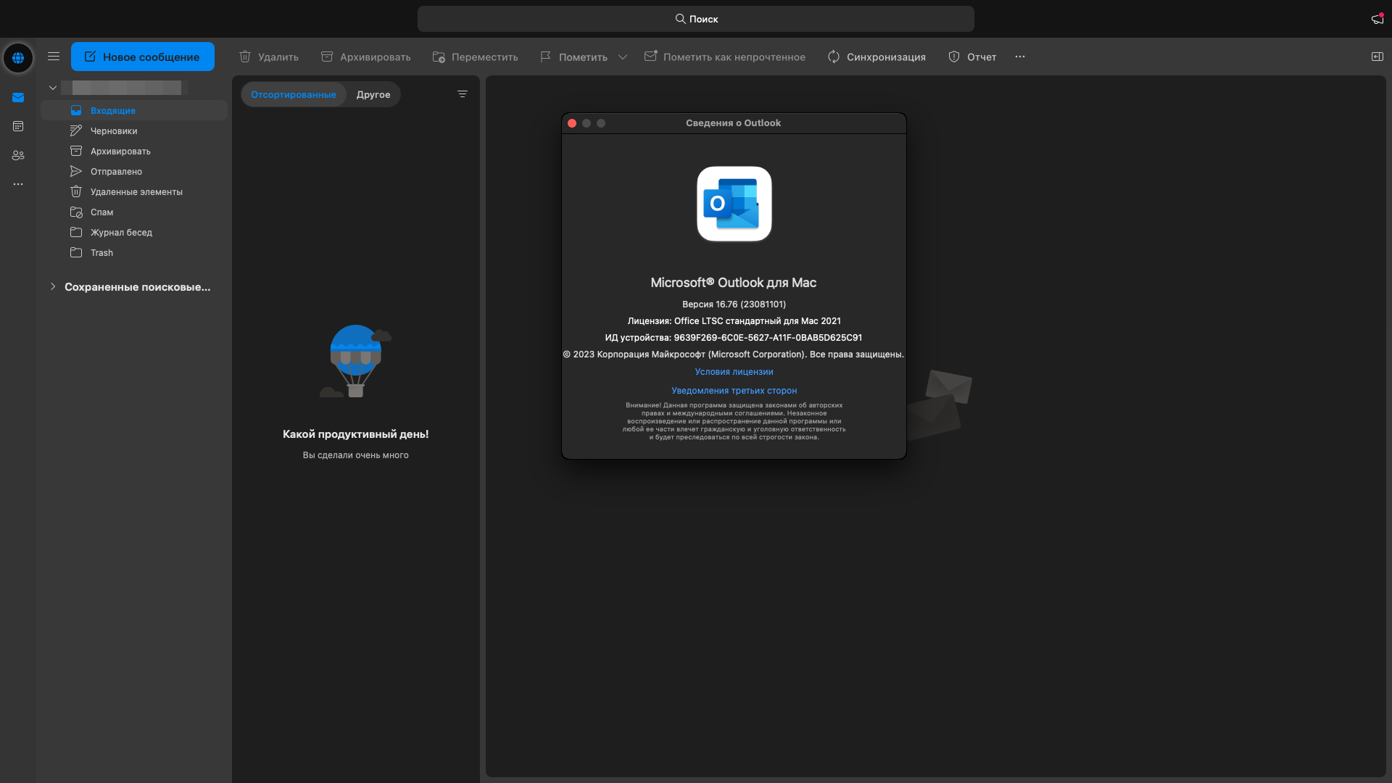This screenshot has height=783, width=1392.
Task: Select the Черновики folder
Action: (x=114, y=131)
